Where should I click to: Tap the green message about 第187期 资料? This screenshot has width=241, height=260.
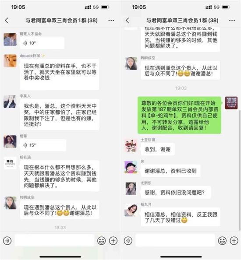[179, 115]
